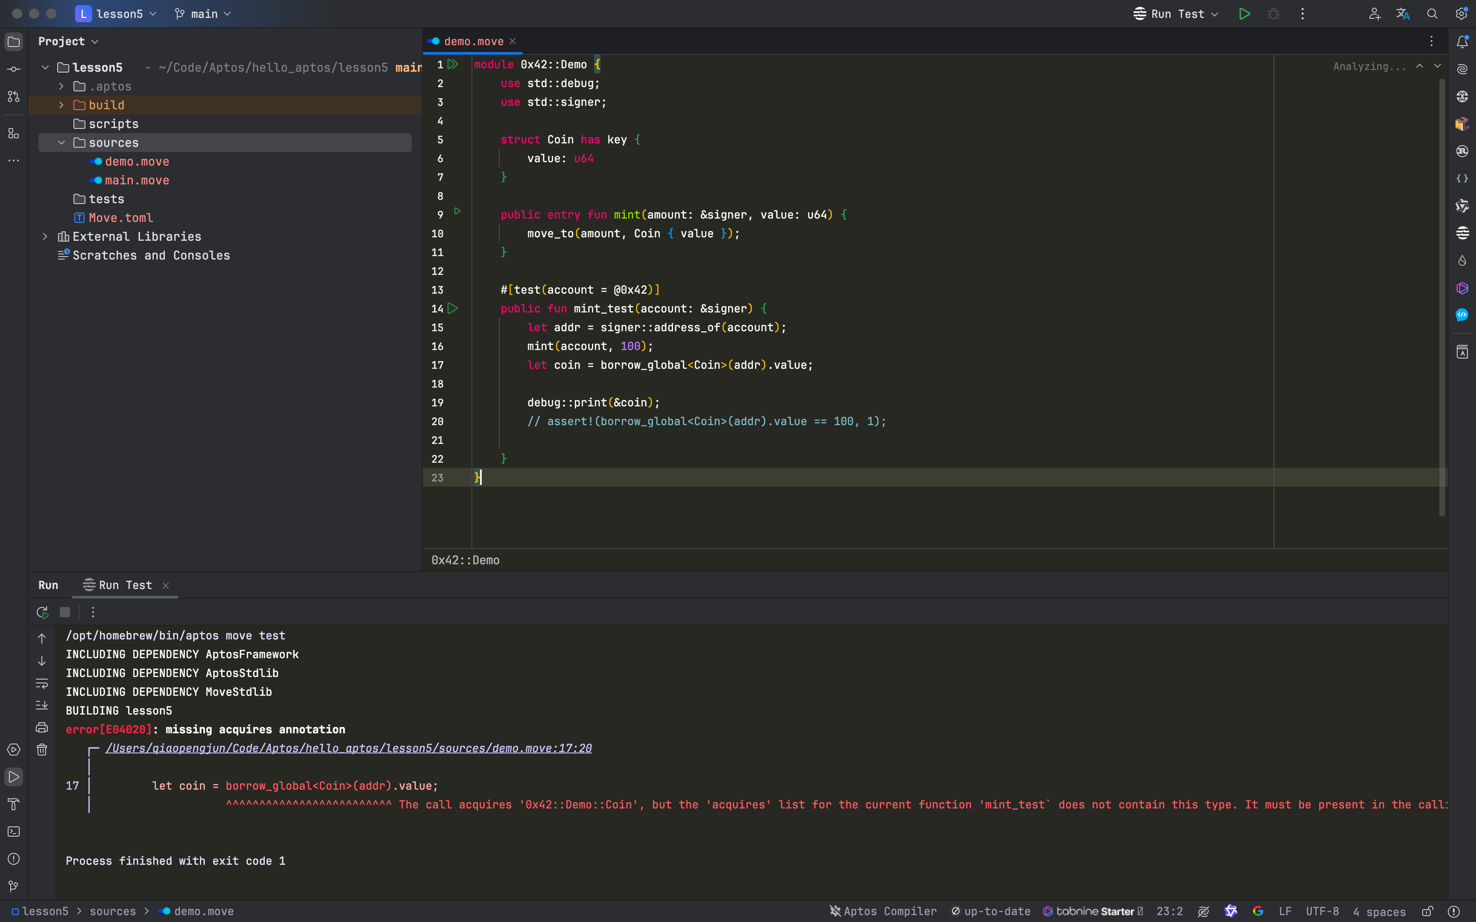Click the tabnine Starter status widget
Image resolution: width=1476 pixels, height=922 pixels.
pos(1092,911)
